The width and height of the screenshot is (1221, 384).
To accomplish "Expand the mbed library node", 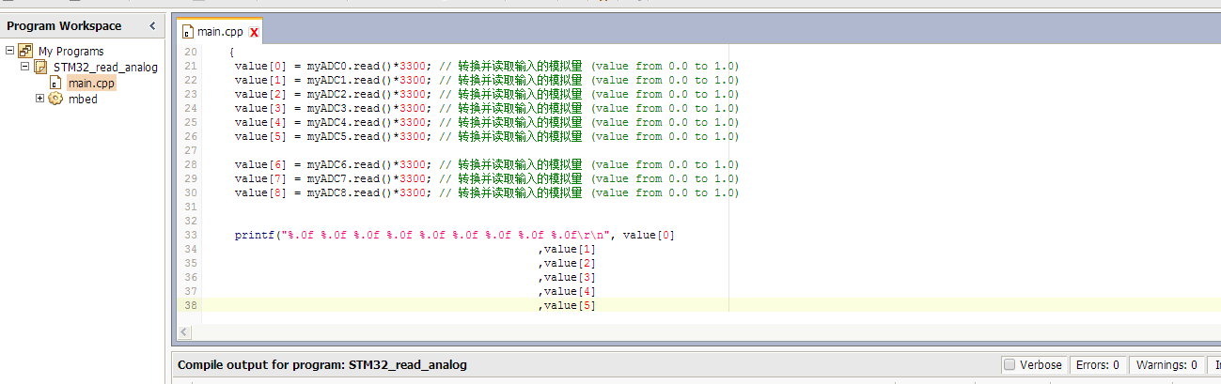I will tap(39, 99).
